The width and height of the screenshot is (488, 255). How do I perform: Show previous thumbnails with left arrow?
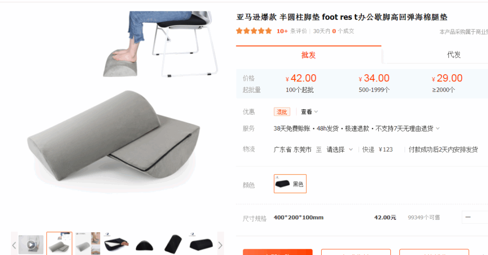point(14,245)
